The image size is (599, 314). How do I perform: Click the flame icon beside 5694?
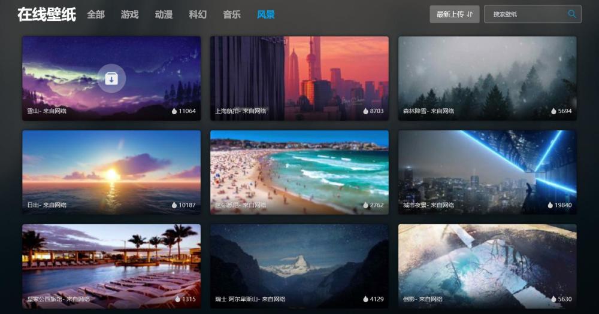coord(553,111)
